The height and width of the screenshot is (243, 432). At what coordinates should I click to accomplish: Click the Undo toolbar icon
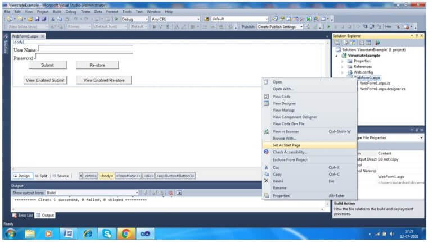75,19
